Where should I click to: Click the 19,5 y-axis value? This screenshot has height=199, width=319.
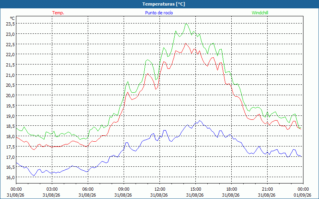click(x=10, y=106)
